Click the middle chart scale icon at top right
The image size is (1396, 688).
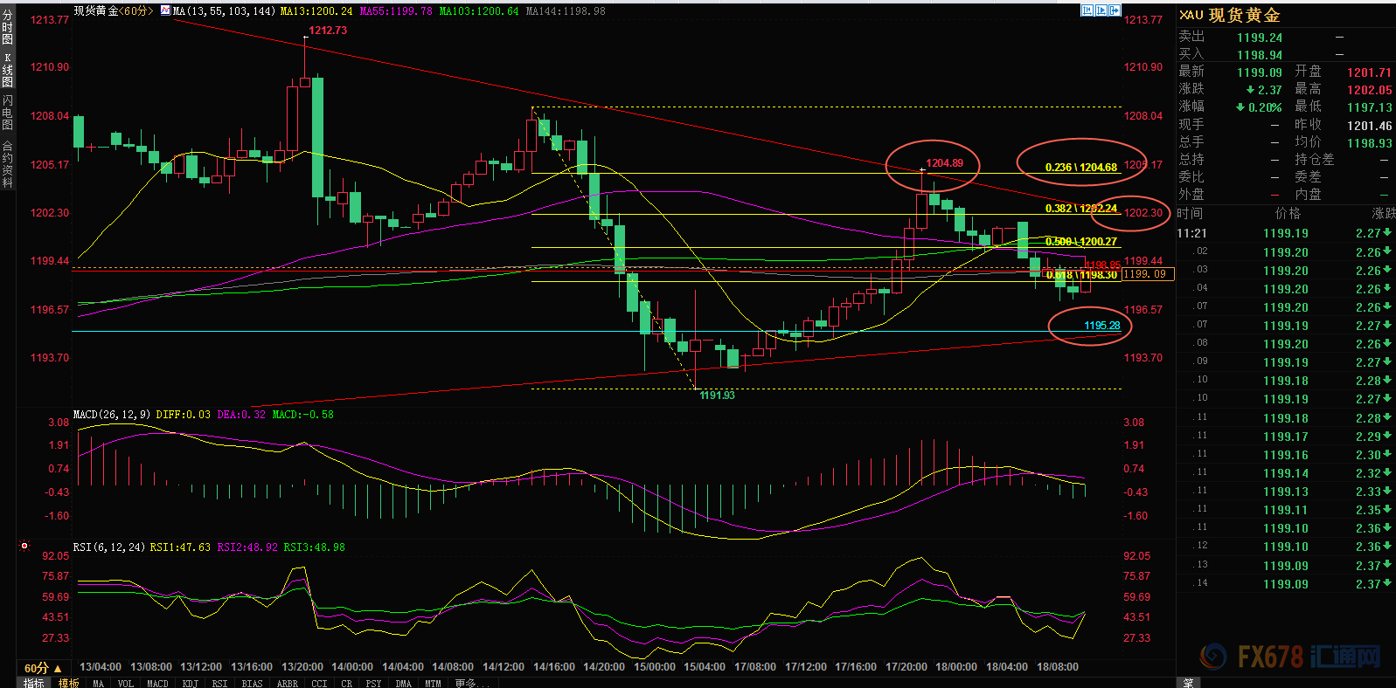point(1101,10)
